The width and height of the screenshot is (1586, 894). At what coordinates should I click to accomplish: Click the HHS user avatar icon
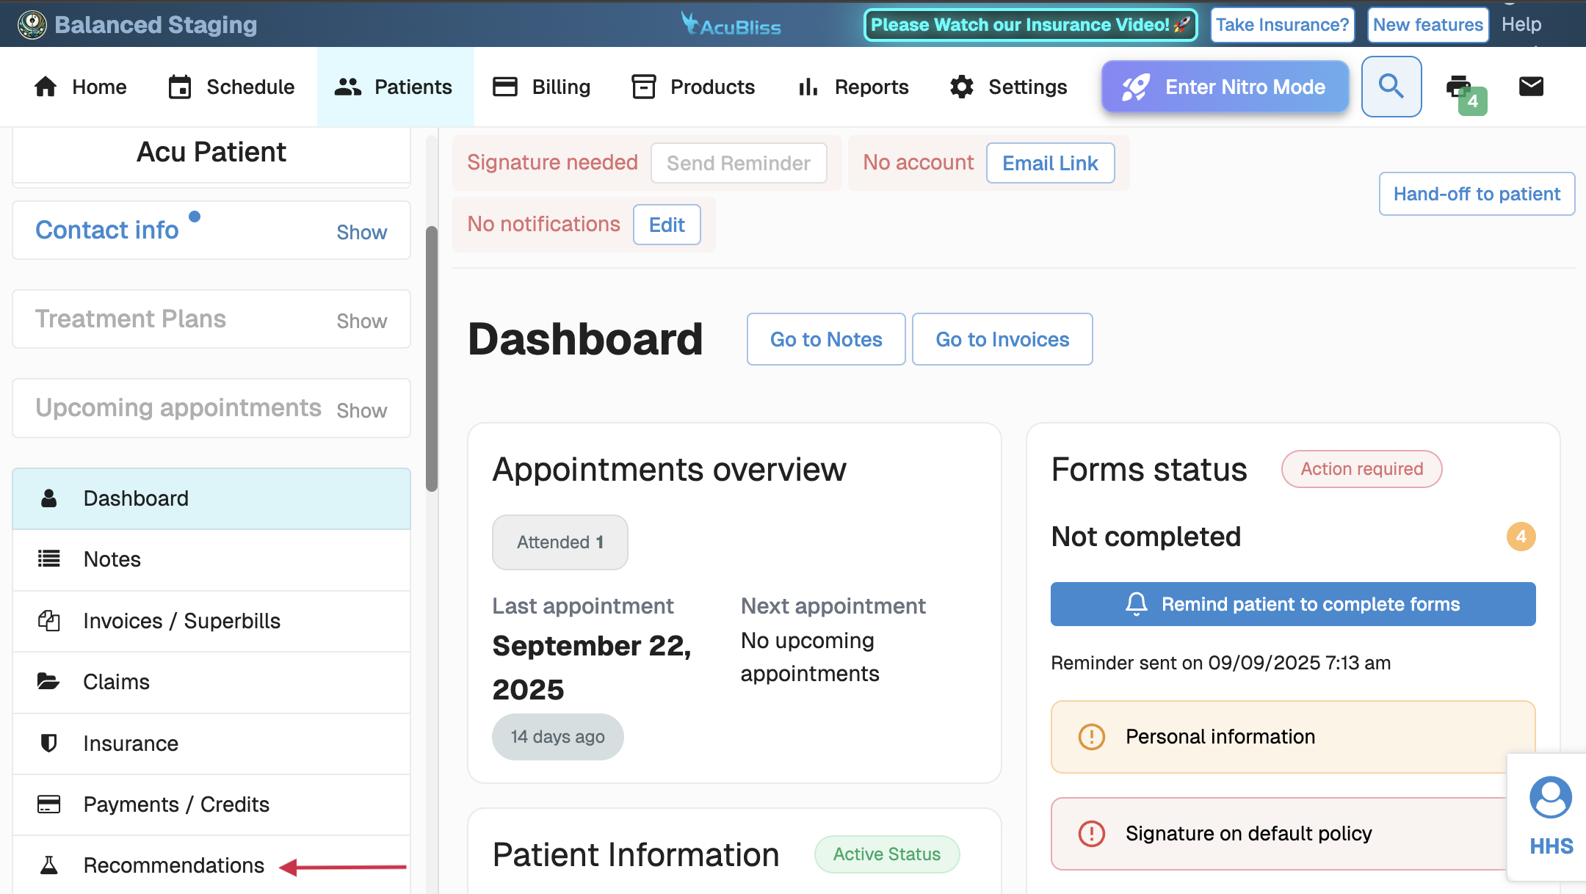(1550, 798)
